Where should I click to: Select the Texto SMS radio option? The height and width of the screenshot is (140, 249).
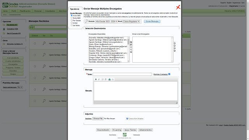coord(72,18)
